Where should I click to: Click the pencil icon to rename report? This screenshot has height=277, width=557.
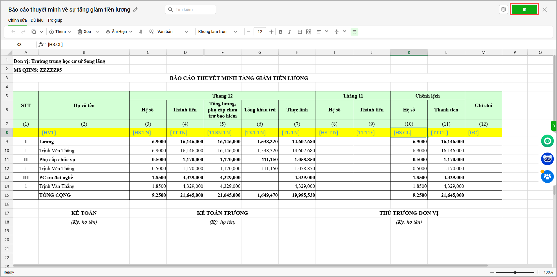[x=135, y=10]
